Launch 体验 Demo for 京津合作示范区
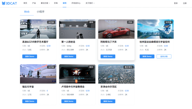 [x=108, y=101]
